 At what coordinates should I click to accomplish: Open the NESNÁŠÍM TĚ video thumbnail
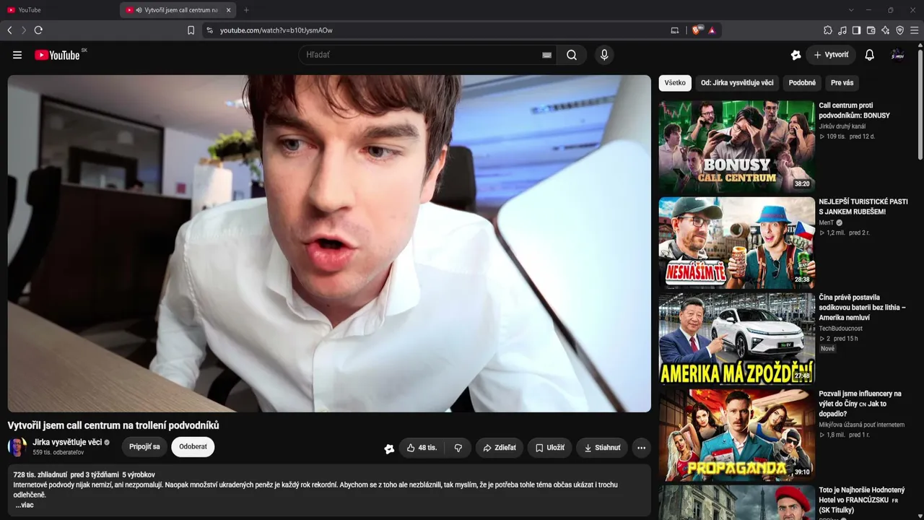(x=736, y=242)
